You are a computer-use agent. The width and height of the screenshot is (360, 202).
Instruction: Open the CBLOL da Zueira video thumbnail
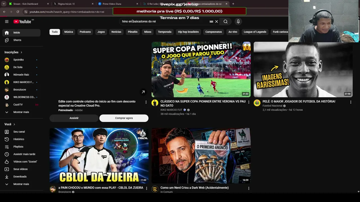click(99, 156)
